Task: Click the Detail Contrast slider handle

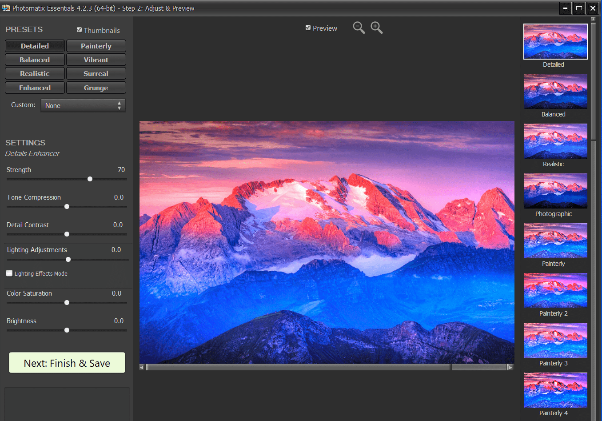Action: pos(67,234)
